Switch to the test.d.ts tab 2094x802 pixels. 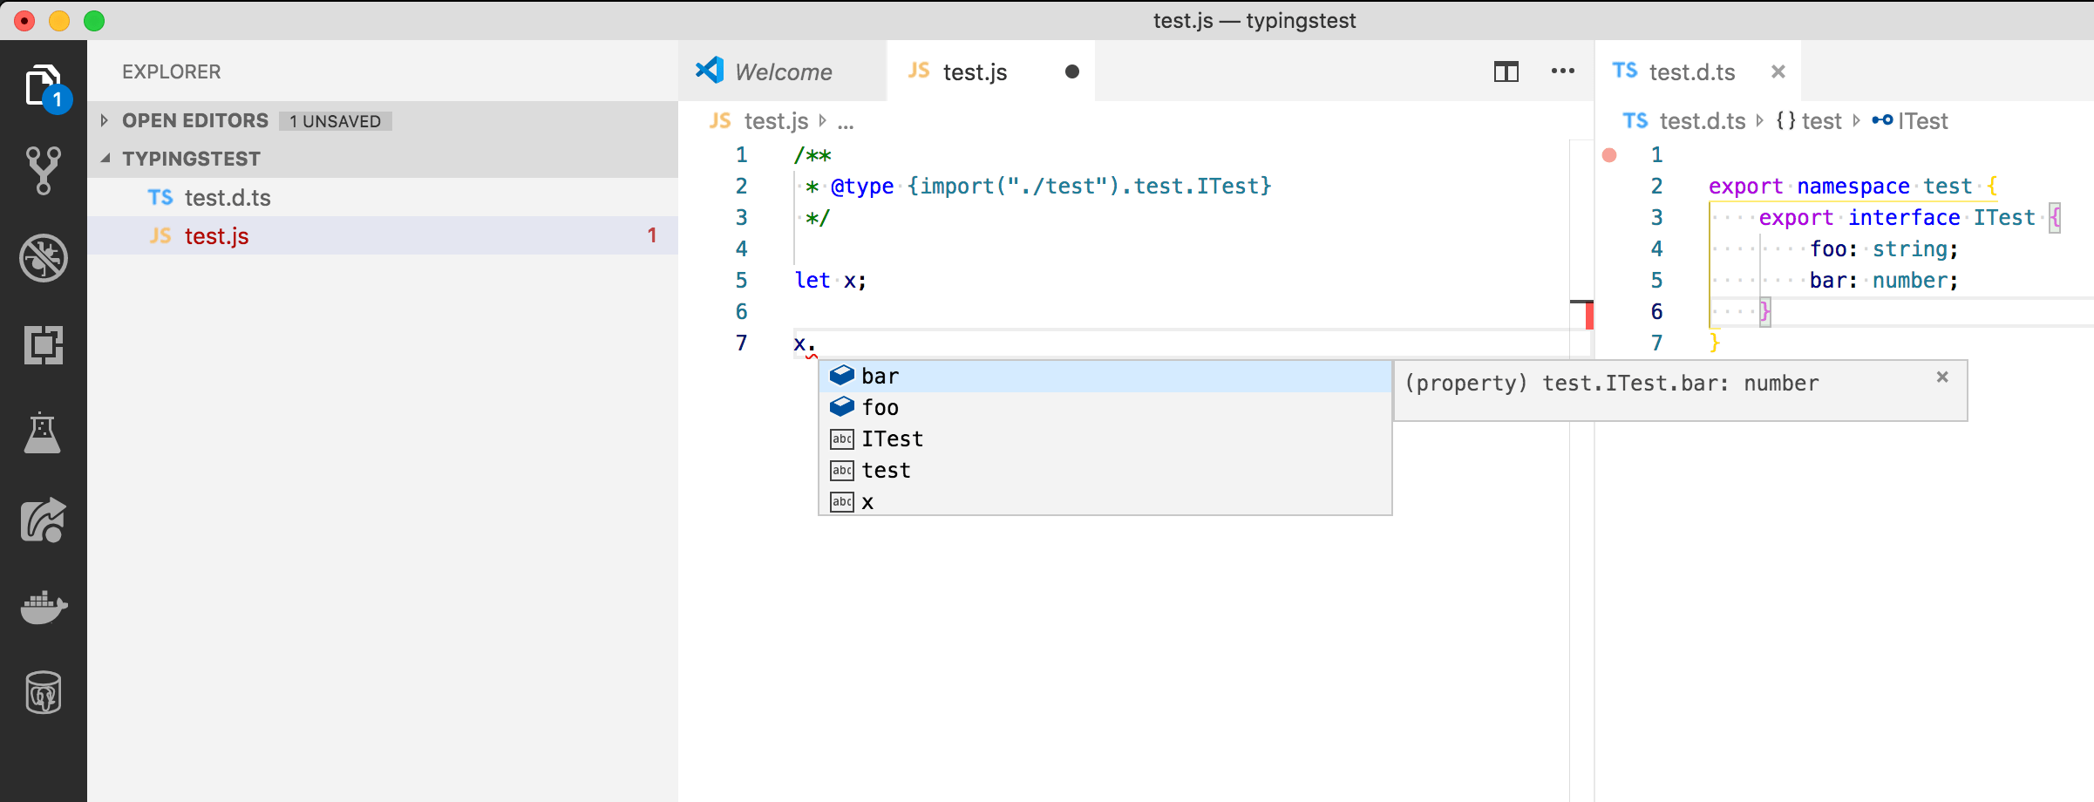1697,71
